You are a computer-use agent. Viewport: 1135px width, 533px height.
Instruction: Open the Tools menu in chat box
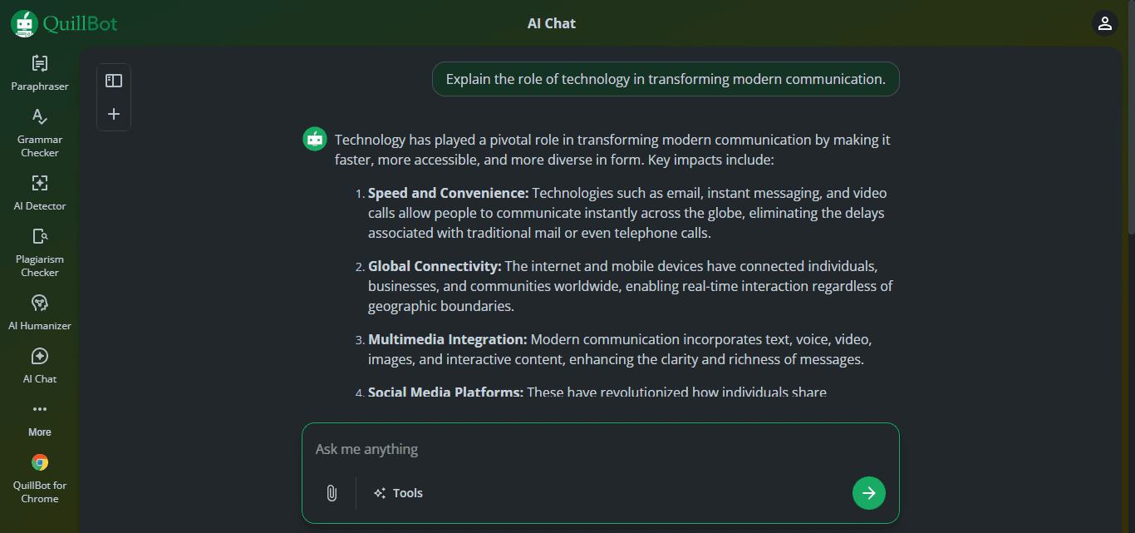(399, 493)
